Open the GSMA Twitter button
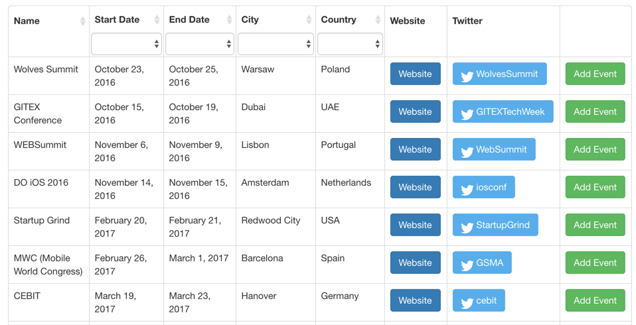This screenshot has height=325, width=636. [x=482, y=263]
